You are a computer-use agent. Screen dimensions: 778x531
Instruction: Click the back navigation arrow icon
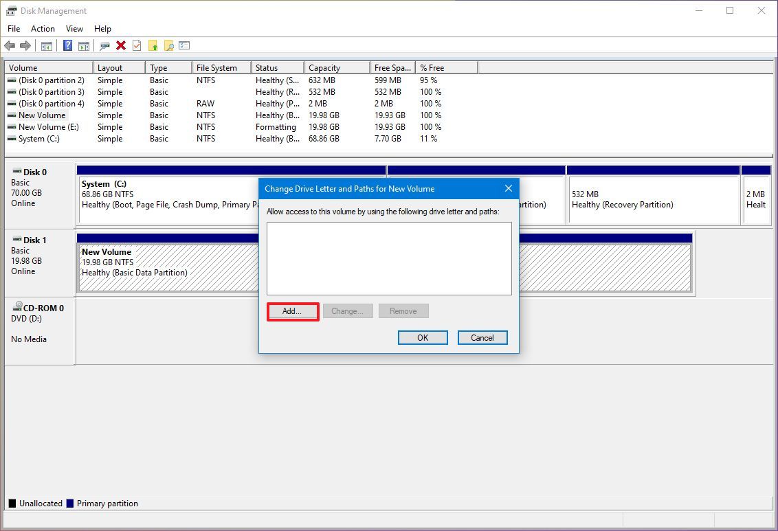10,45
